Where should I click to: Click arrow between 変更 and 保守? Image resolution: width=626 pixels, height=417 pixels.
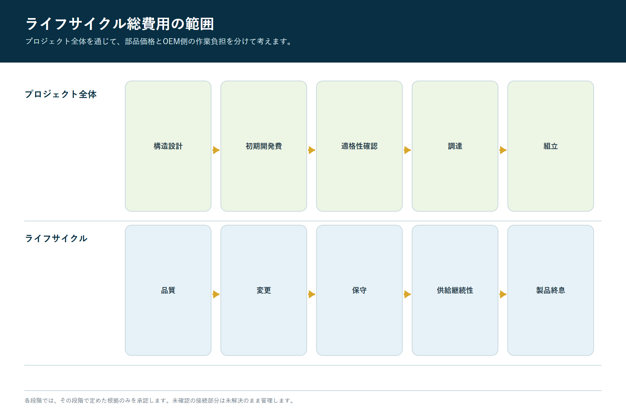[312, 294]
